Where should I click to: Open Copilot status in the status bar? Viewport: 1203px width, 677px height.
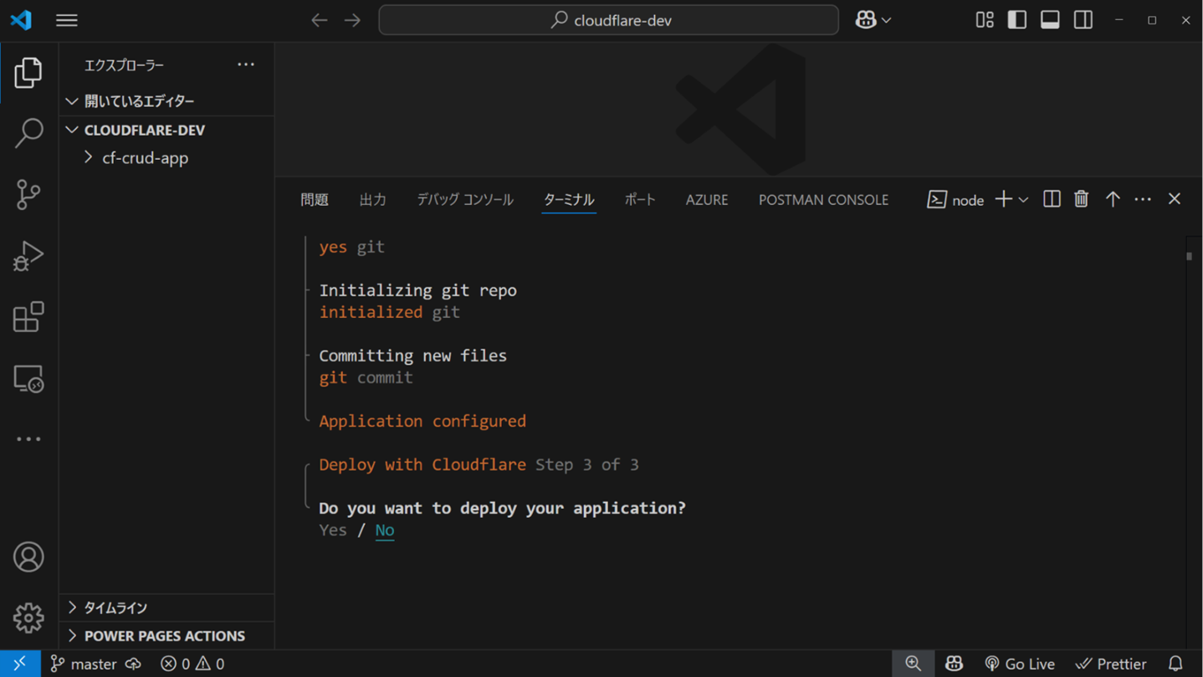955,664
